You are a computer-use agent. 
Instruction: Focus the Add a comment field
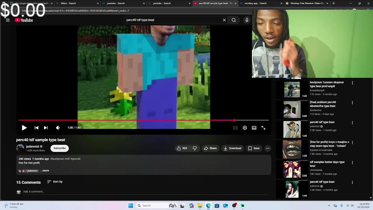(145, 192)
